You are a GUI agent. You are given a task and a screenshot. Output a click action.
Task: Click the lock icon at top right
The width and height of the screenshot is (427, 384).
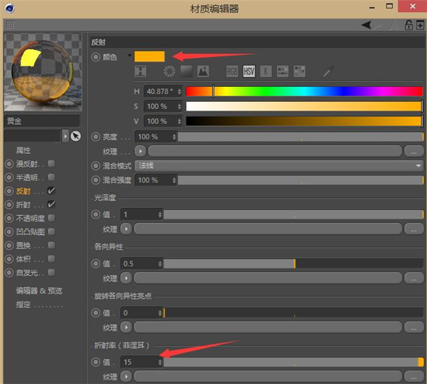click(408, 25)
